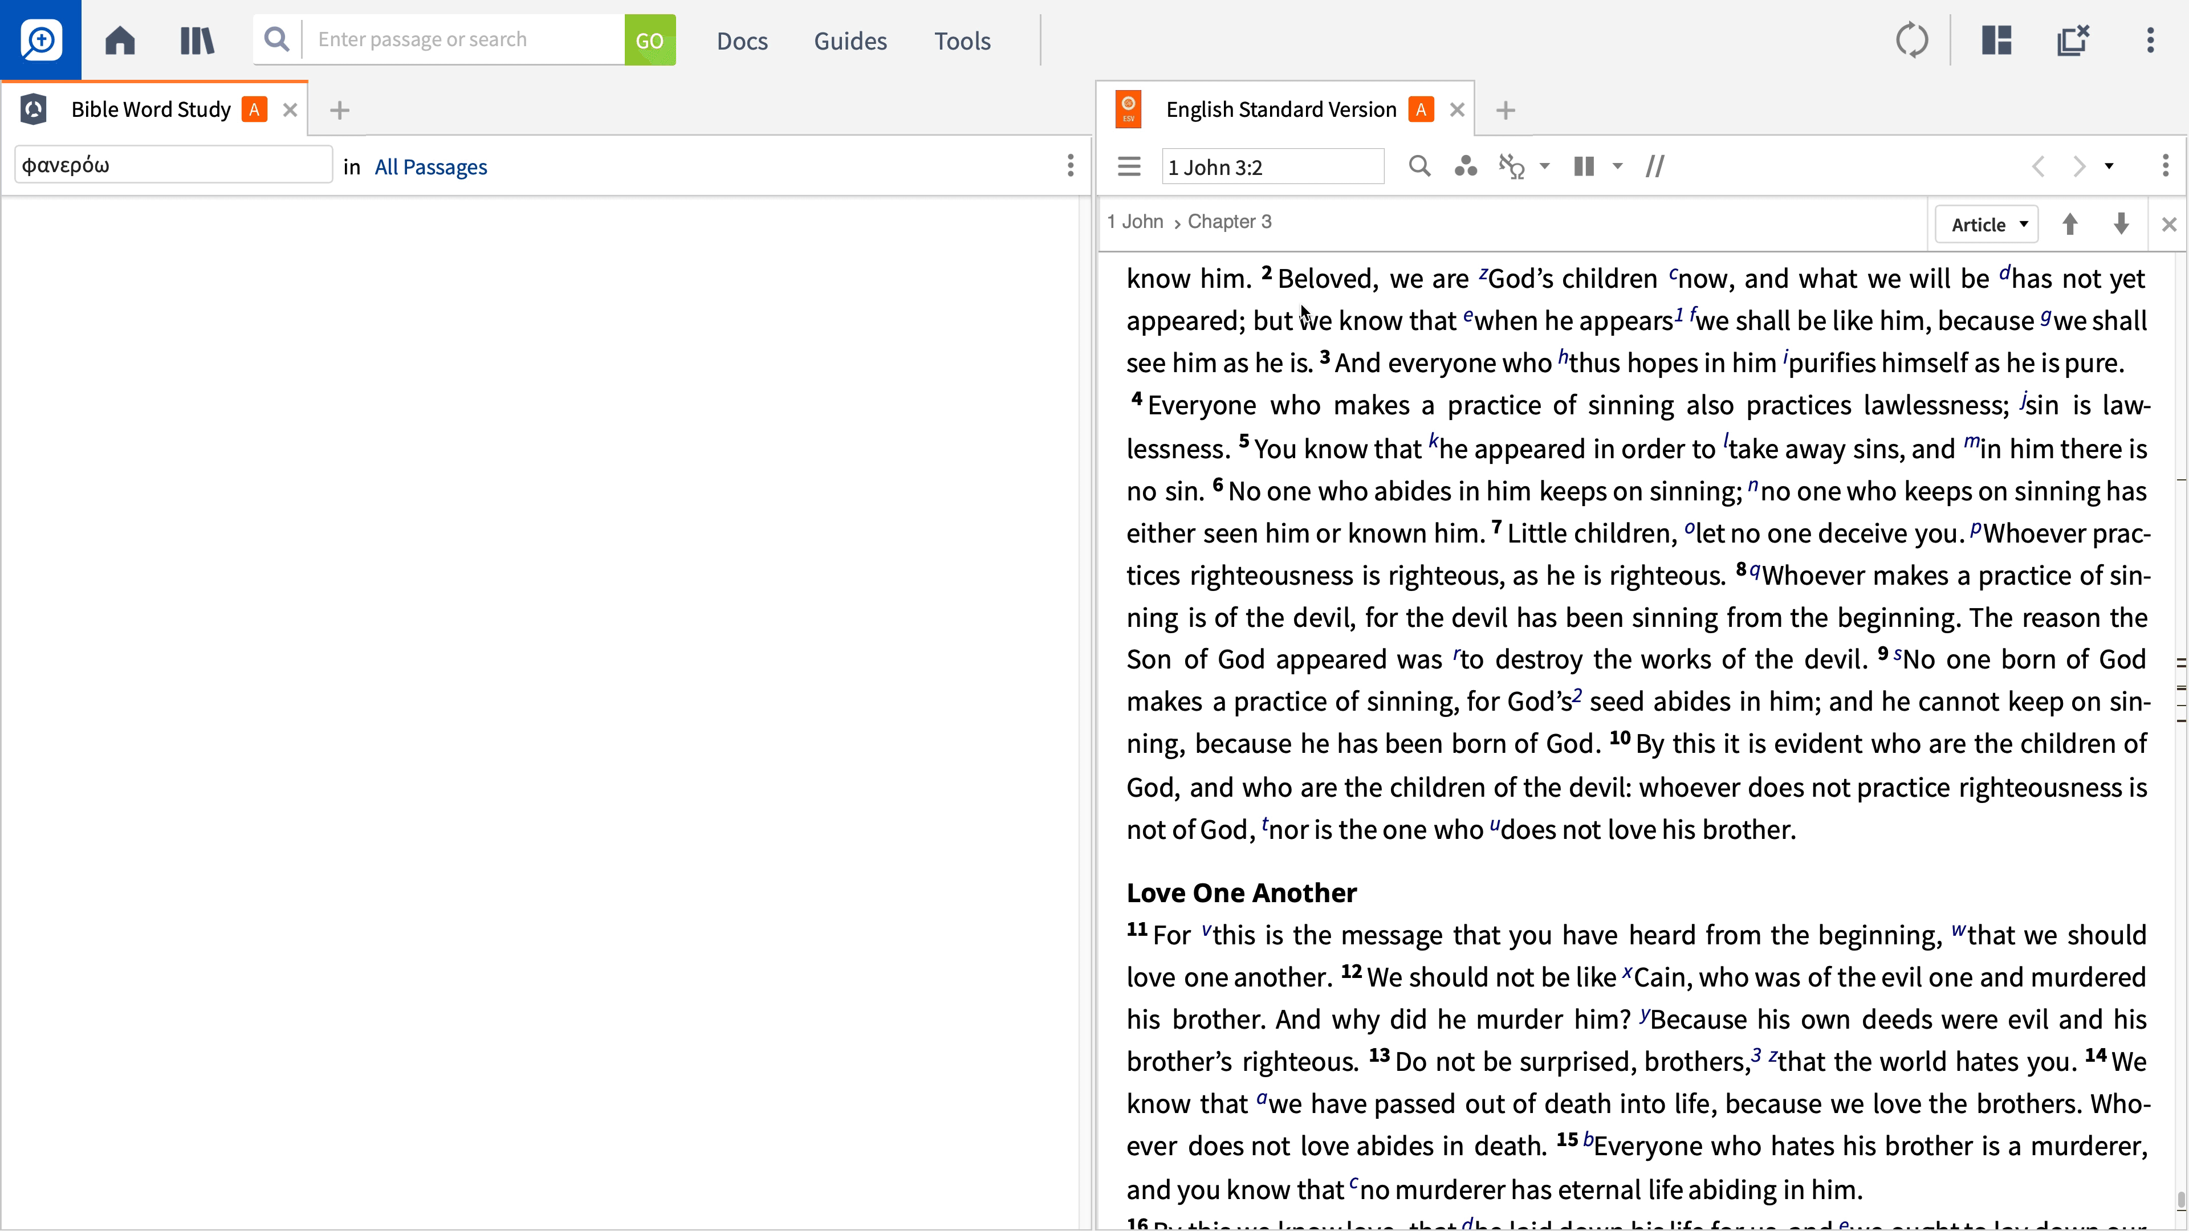2189x1231 pixels.
Task: Go forward with the right history arrow
Action: click(2078, 166)
